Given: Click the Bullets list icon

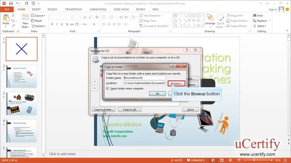Looking at the screenshot, I should click(x=105, y=17).
